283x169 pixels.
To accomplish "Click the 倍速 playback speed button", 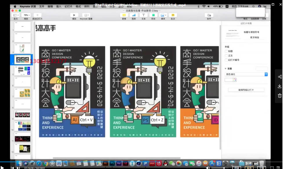I will 237,168.
